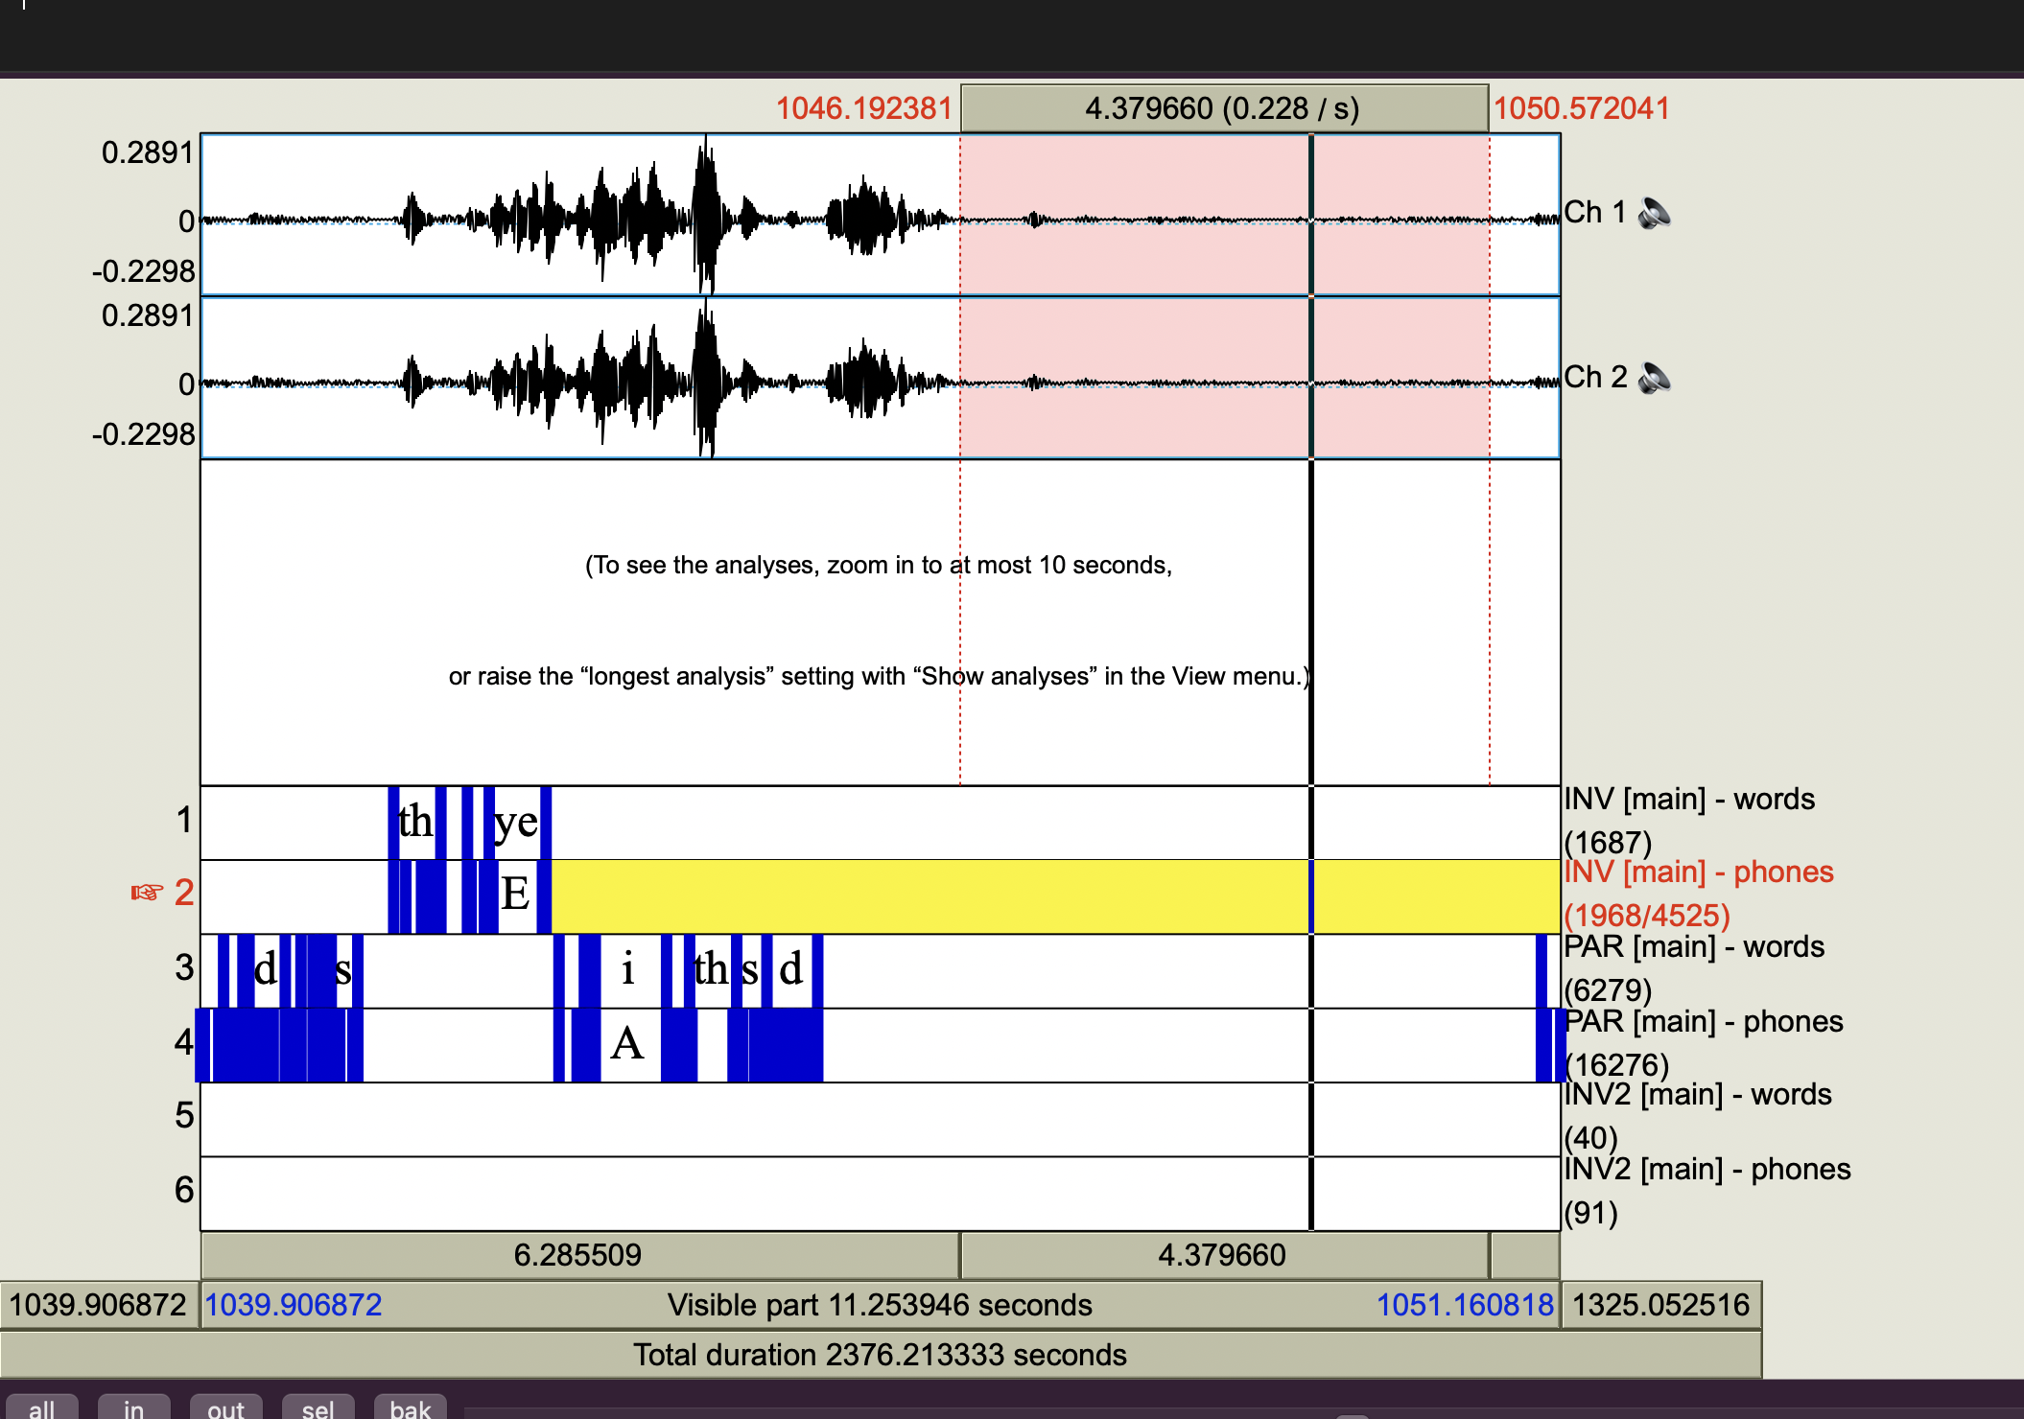Zoom to selection with 'sel' button
This screenshot has height=1419, width=2024.
coord(318,1407)
